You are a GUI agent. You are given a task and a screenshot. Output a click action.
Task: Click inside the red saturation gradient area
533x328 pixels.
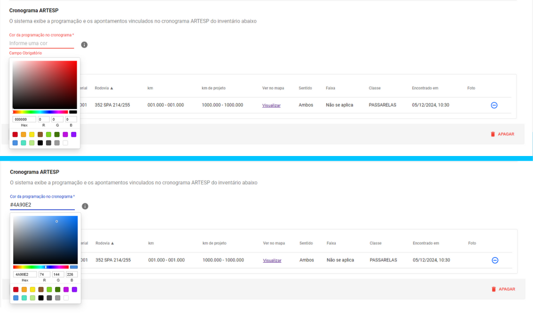(x=45, y=85)
